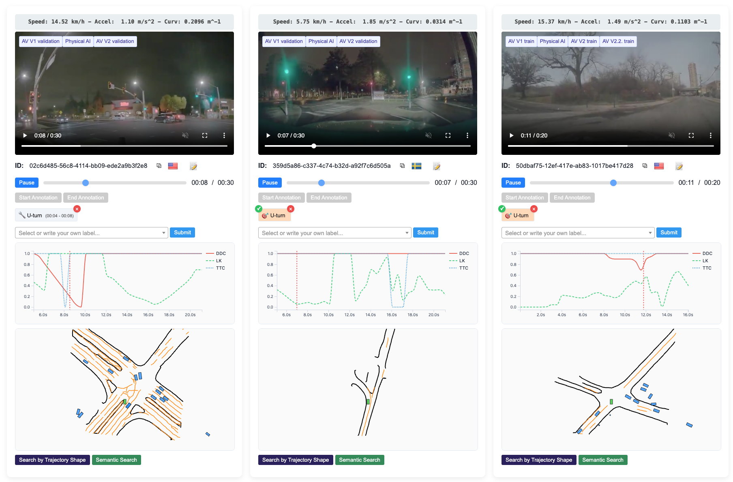This screenshot has width=733, height=482.
Task: Unmute the 0:11 / 0:20 video
Action: (x=672, y=135)
